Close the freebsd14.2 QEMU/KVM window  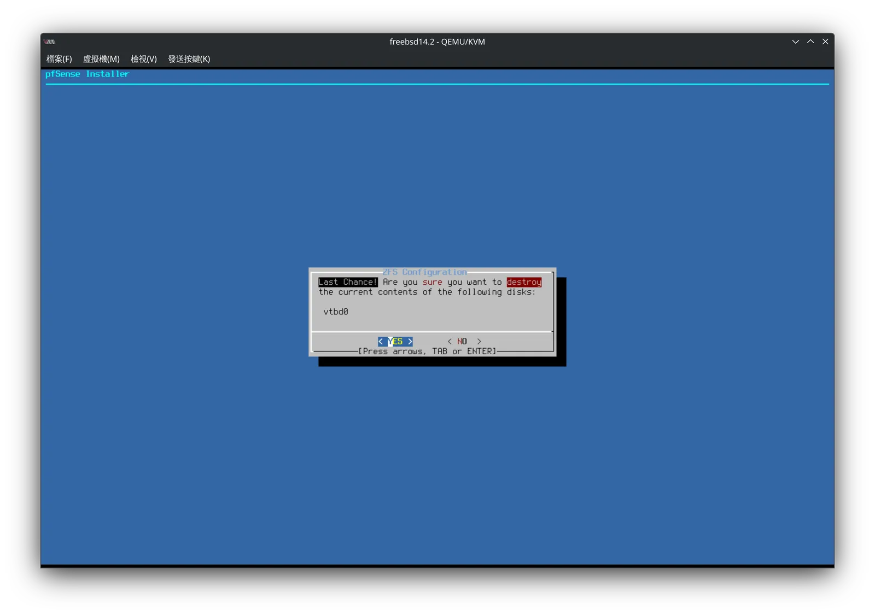coord(825,42)
